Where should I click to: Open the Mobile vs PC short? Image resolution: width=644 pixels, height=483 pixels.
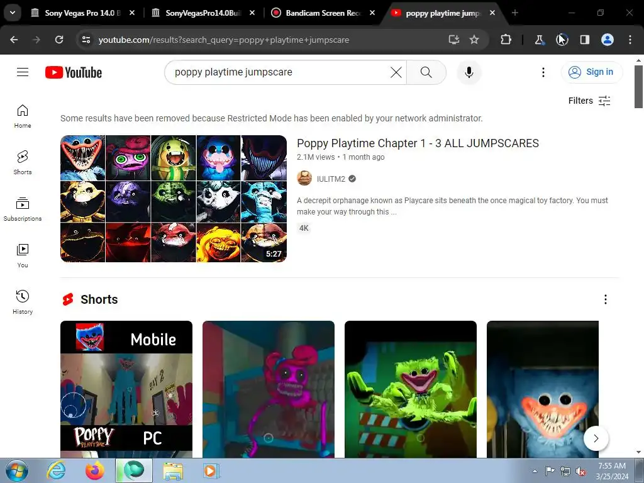tap(126, 389)
